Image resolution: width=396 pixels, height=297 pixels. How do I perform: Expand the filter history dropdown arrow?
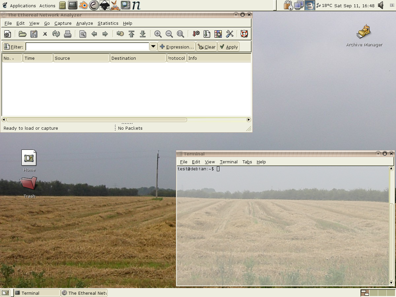pos(153,47)
